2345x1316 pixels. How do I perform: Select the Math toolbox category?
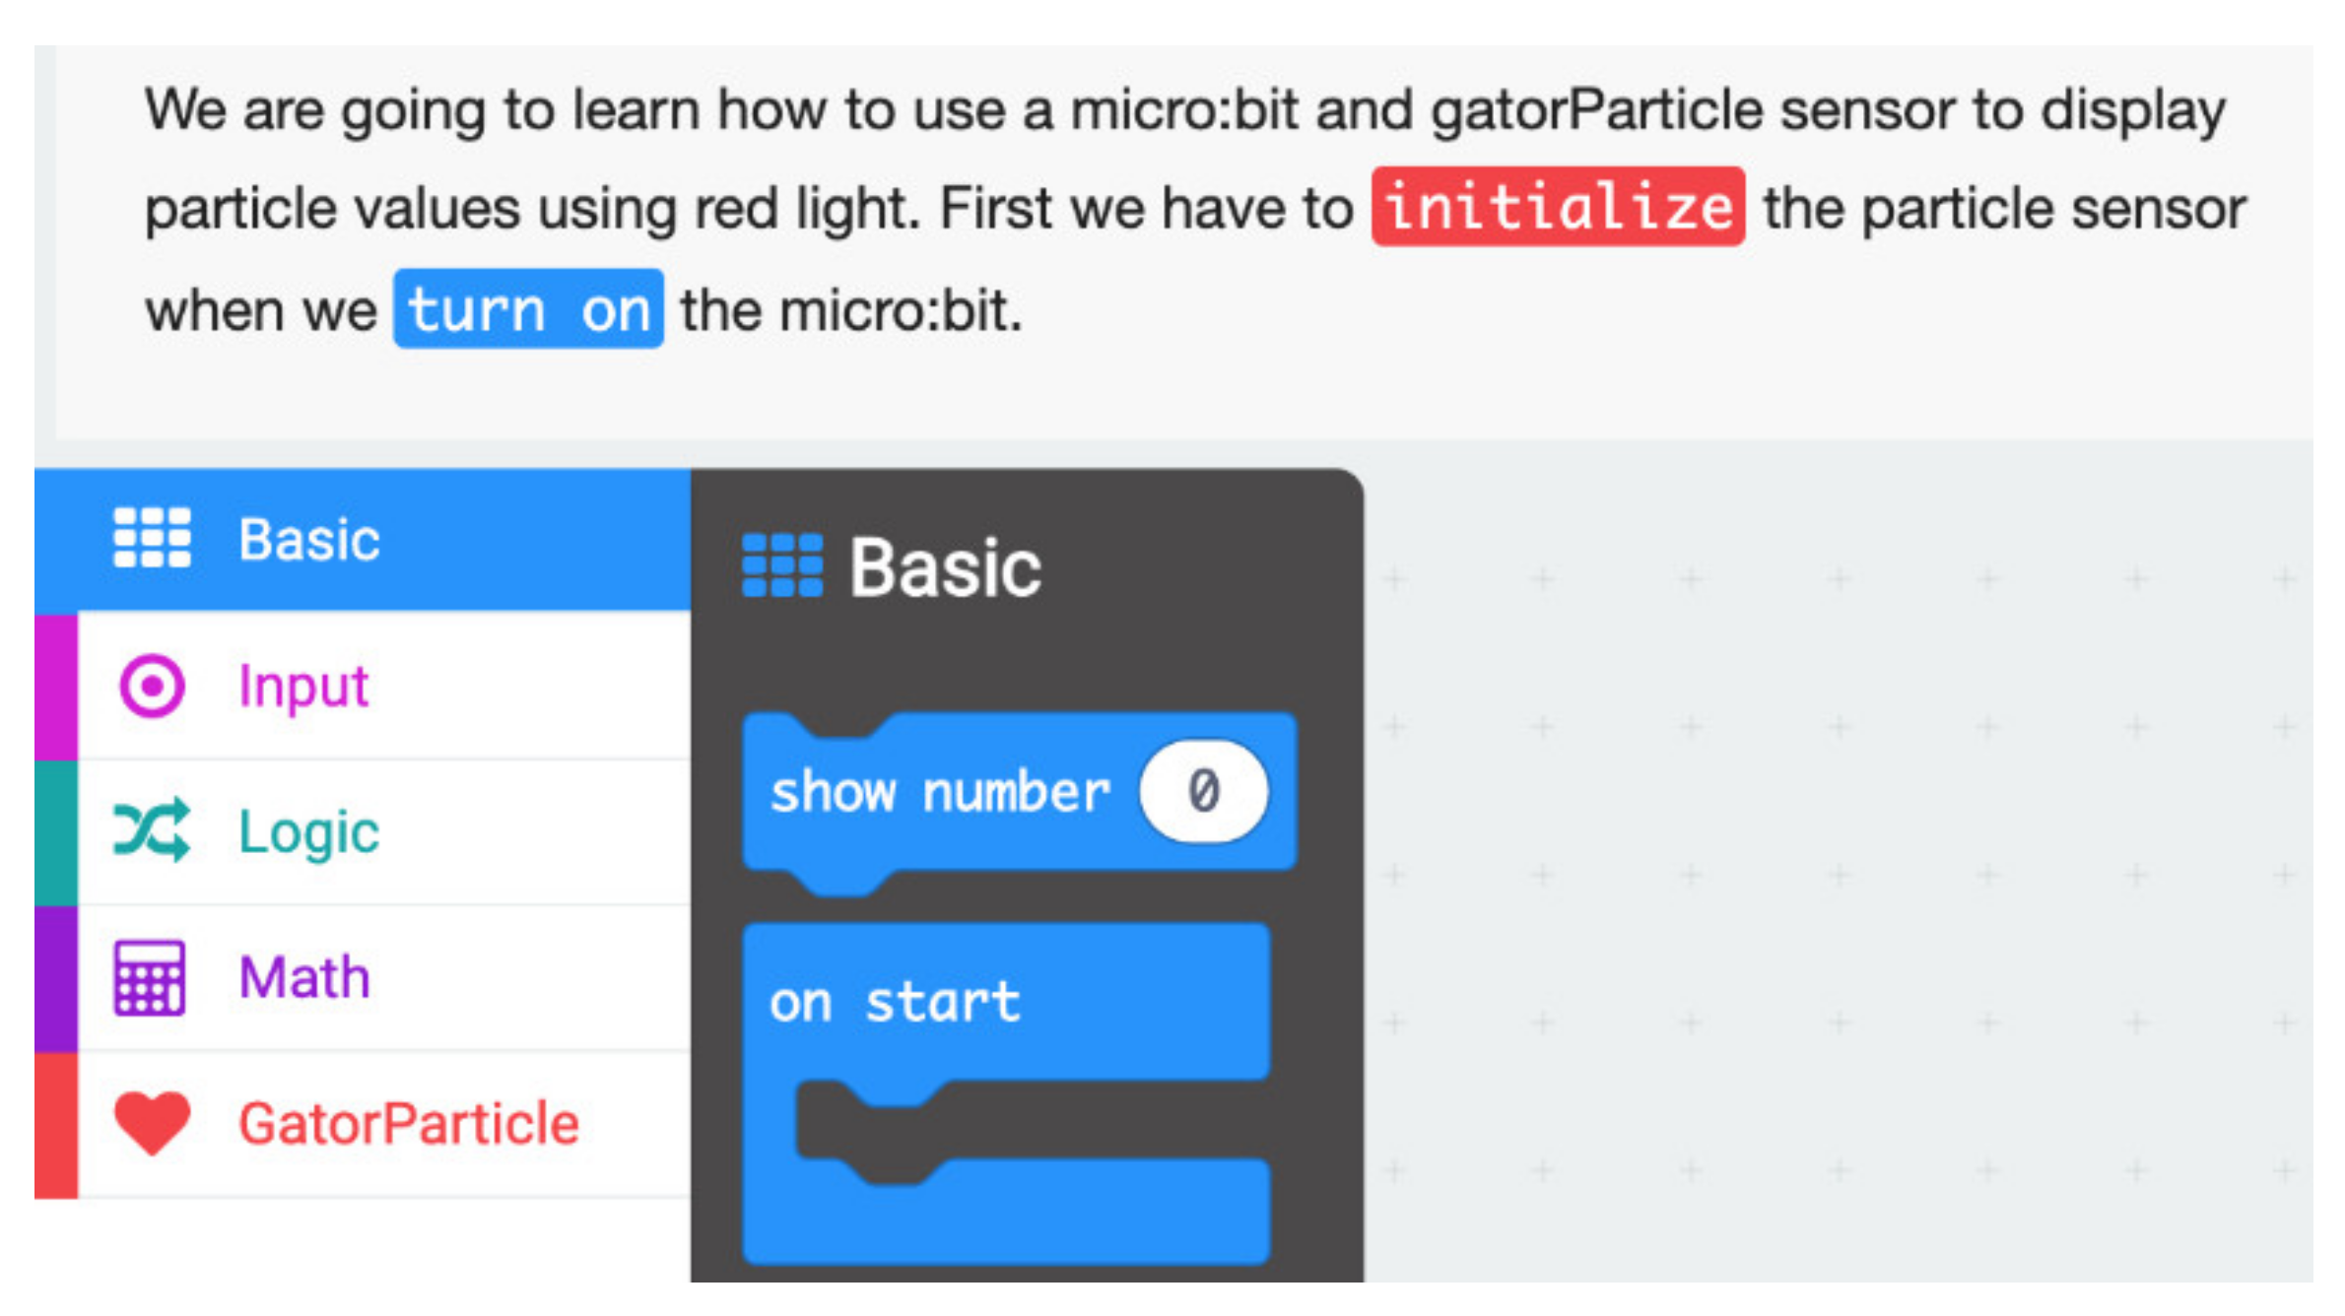click(305, 977)
